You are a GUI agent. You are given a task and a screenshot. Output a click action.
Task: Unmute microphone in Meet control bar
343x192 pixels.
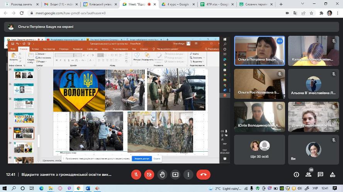tap(136, 174)
